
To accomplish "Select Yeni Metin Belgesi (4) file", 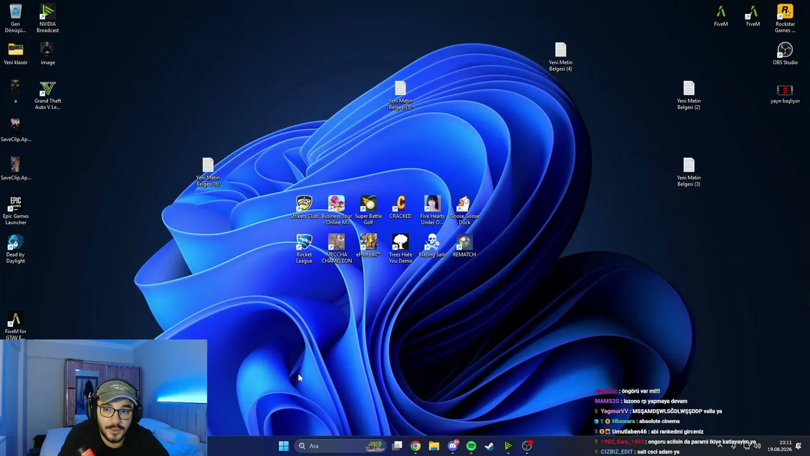I will click(560, 57).
